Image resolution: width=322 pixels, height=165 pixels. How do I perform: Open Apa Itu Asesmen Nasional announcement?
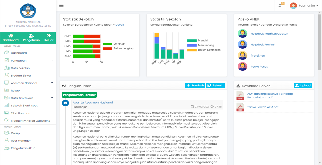[x=93, y=102]
